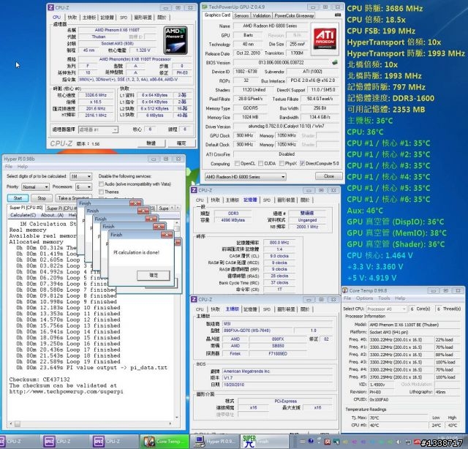The height and width of the screenshot is (449, 468).
Task: Close the 'PI calculation is done!' dialog
Action: [167, 235]
